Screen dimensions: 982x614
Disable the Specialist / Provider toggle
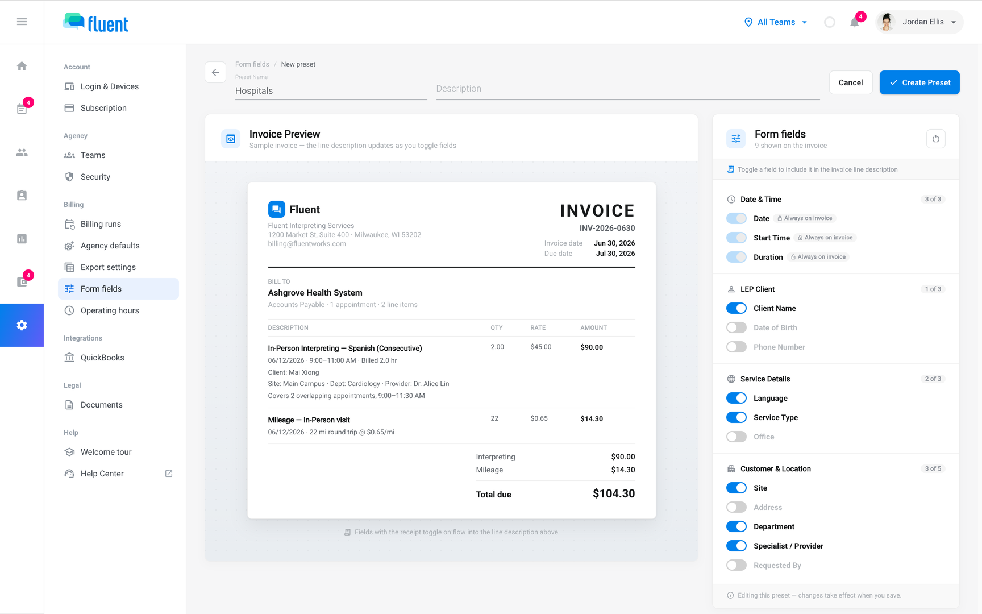coord(737,546)
